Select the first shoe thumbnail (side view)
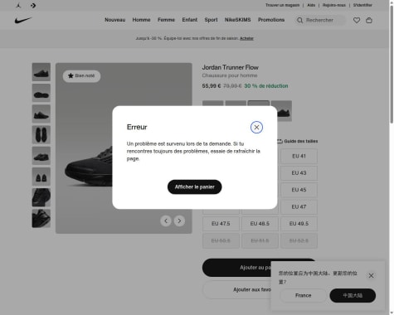This screenshot has width=394, height=315. (x=41, y=72)
